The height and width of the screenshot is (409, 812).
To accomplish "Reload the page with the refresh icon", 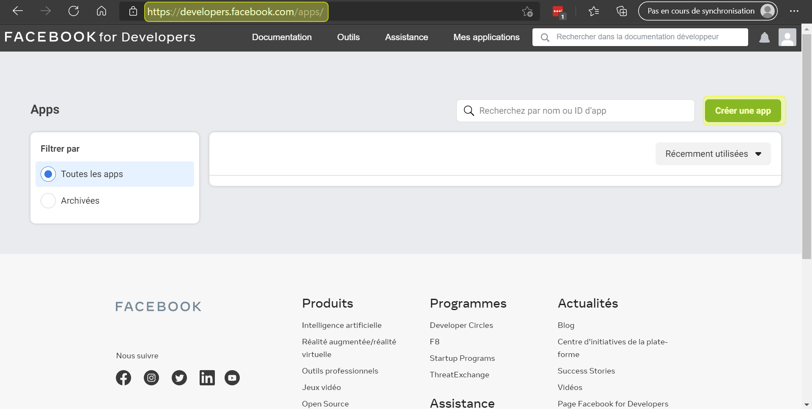I will click(x=74, y=11).
